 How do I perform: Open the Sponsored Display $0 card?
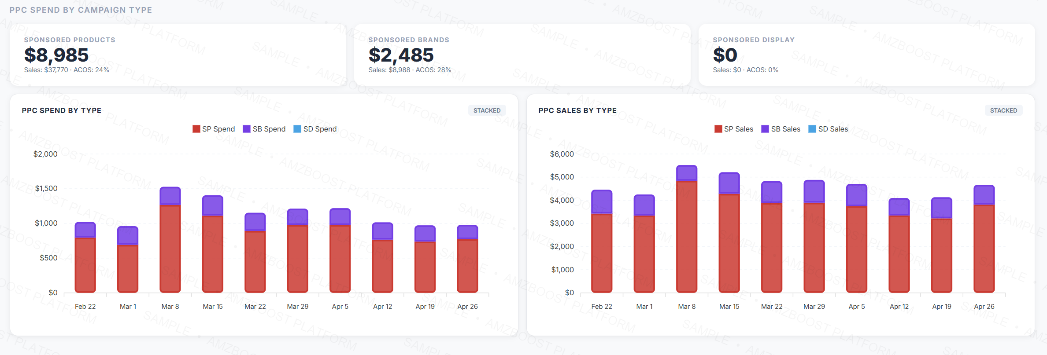pos(866,55)
